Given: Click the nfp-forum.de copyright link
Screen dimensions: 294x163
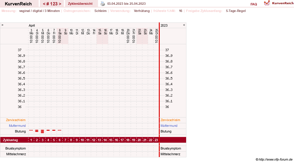Looking at the screenshot, I should (274, 159).
